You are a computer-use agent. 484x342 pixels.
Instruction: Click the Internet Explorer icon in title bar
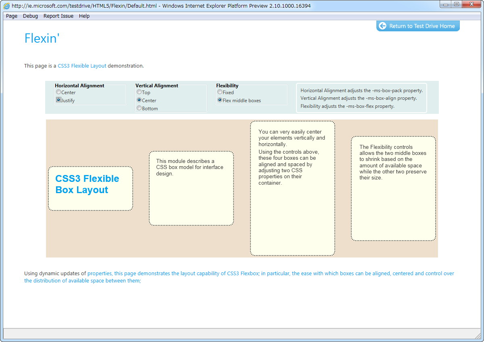coord(7,6)
